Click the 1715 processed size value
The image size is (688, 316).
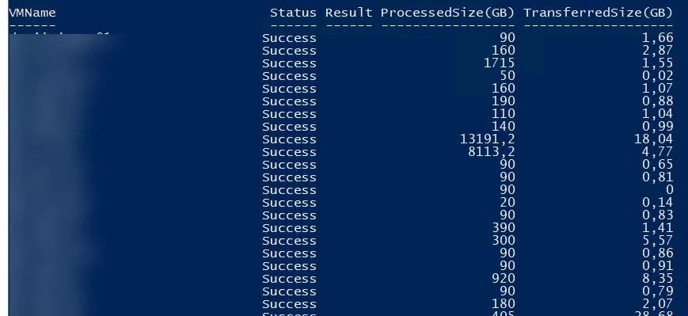pyautogui.click(x=499, y=63)
